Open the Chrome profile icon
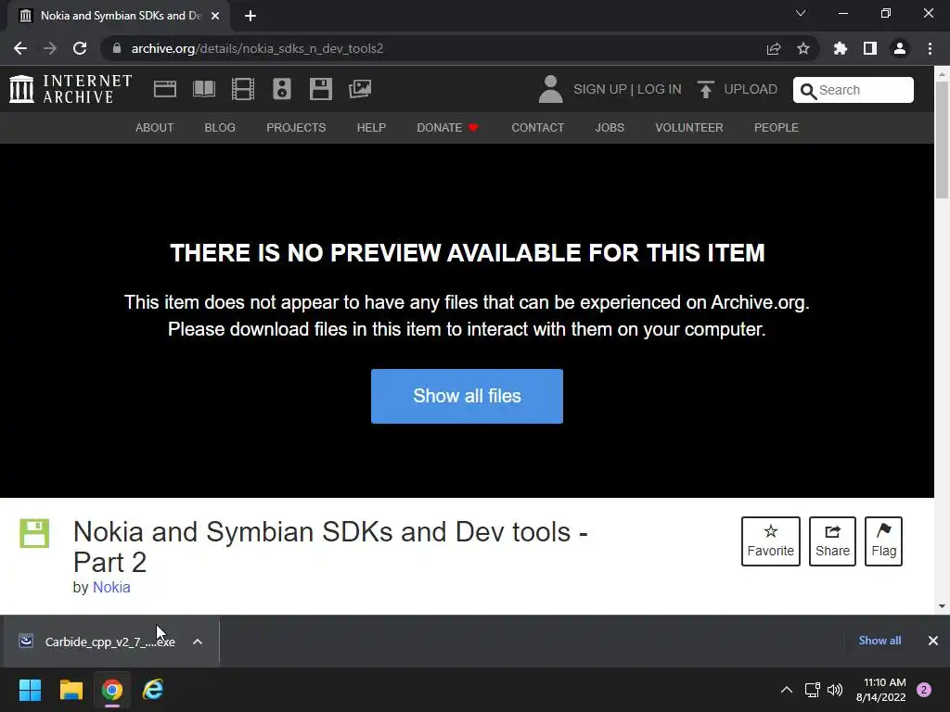This screenshot has height=712, width=950. [900, 48]
